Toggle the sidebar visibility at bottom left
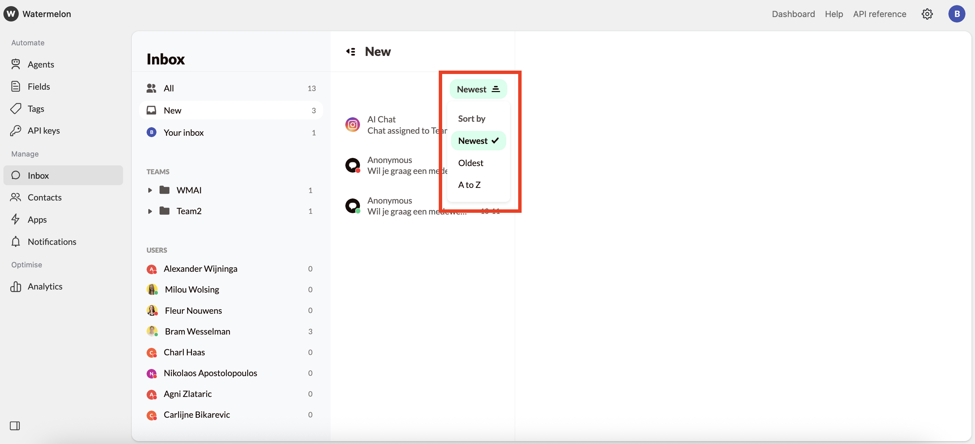975x444 pixels. [15, 426]
